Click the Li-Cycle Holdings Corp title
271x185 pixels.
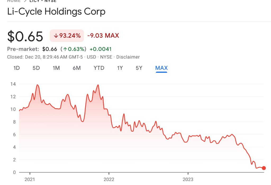tap(56, 12)
